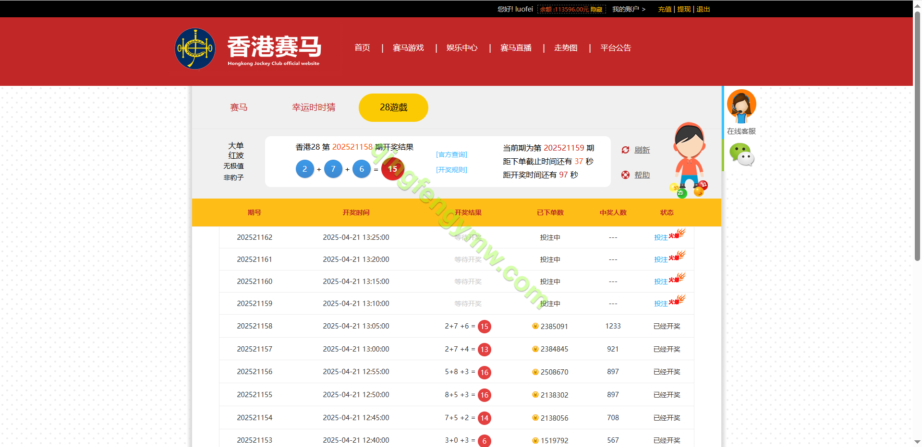Click 投注 for period 202521160
Image resolution: width=922 pixels, height=447 pixels.
[x=661, y=282]
